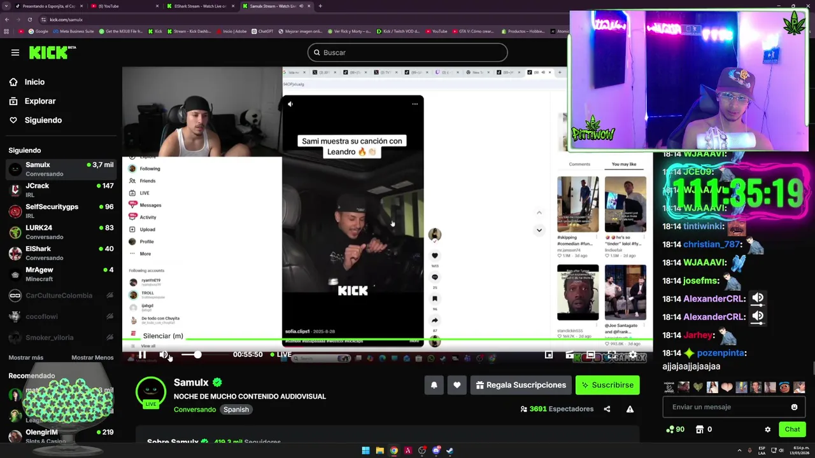The height and width of the screenshot is (458, 815).
Task: Open the SelfSecuritygps channel in sidebar
Action: coord(61,211)
